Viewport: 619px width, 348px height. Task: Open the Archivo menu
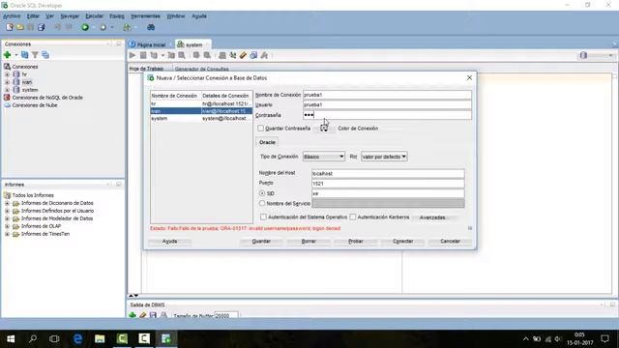point(12,16)
